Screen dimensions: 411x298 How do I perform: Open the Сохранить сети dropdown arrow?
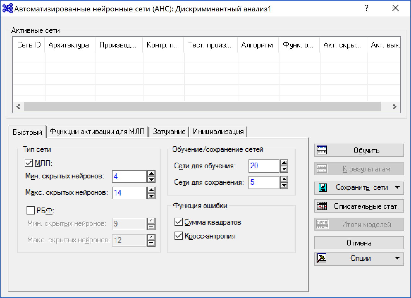click(397, 187)
